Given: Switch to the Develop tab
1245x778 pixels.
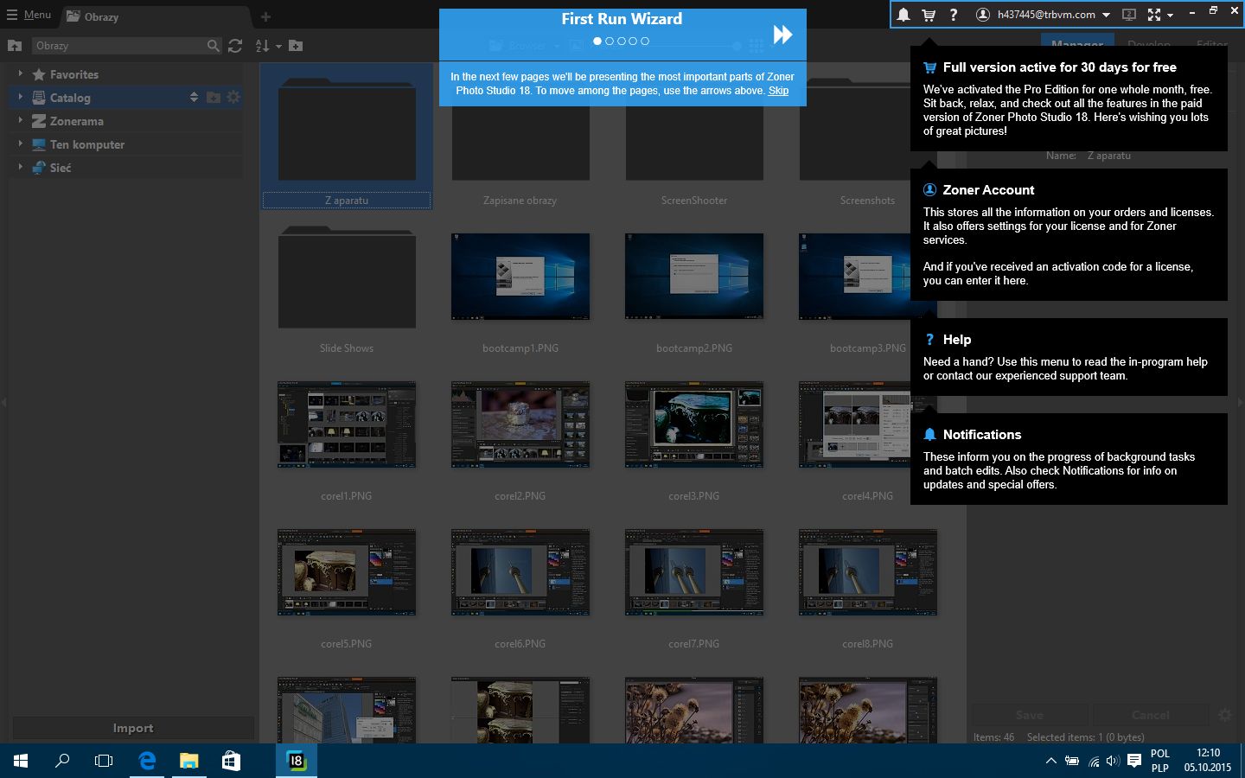Looking at the screenshot, I should pos(1149,43).
